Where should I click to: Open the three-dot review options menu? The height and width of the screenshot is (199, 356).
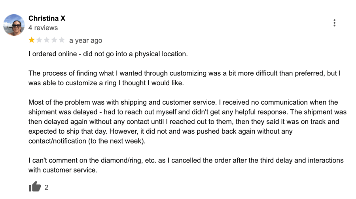[334, 23]
